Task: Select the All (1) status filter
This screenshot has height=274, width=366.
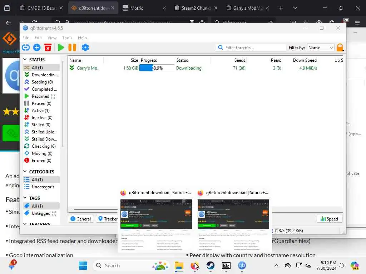Action: tap(41, 67)
